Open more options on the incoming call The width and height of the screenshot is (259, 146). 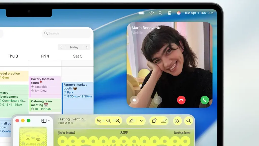click(x=158, y=100)
